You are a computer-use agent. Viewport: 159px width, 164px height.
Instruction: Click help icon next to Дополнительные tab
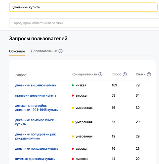pos(60,51)
